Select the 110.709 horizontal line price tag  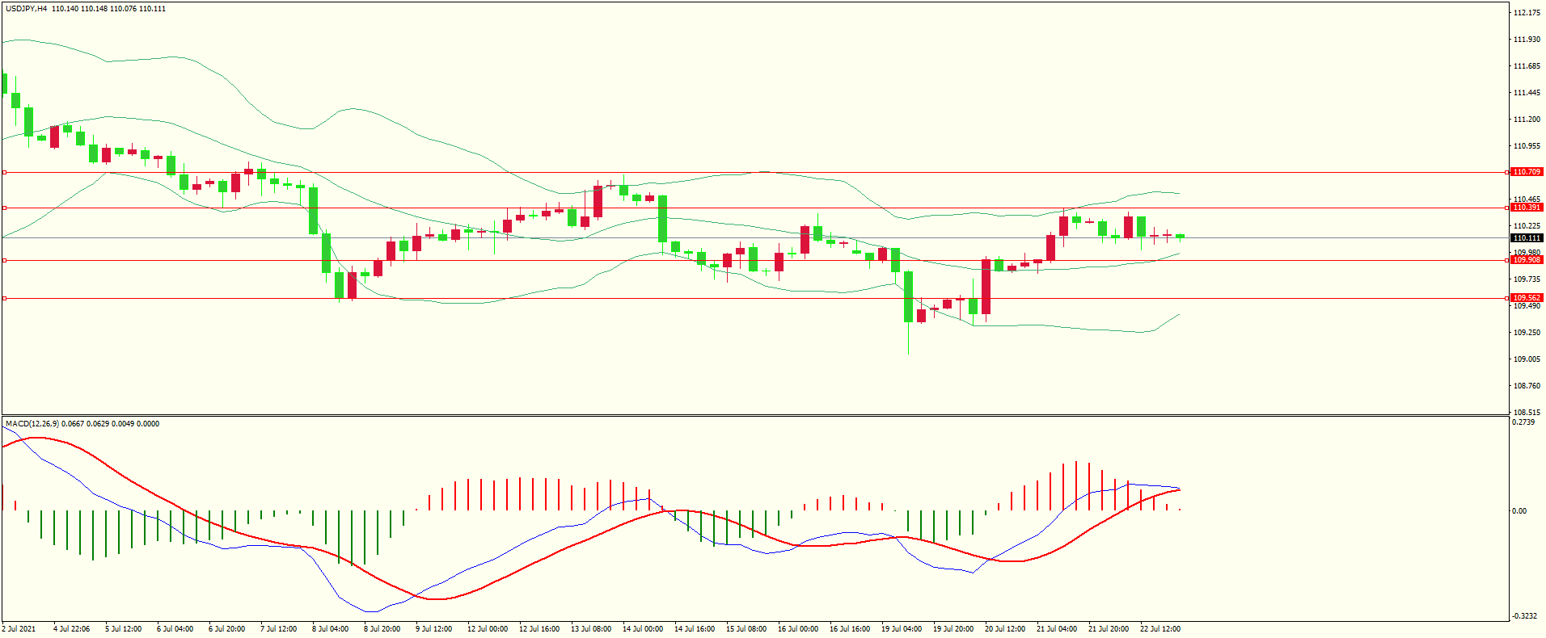(x=1527, y=172)
